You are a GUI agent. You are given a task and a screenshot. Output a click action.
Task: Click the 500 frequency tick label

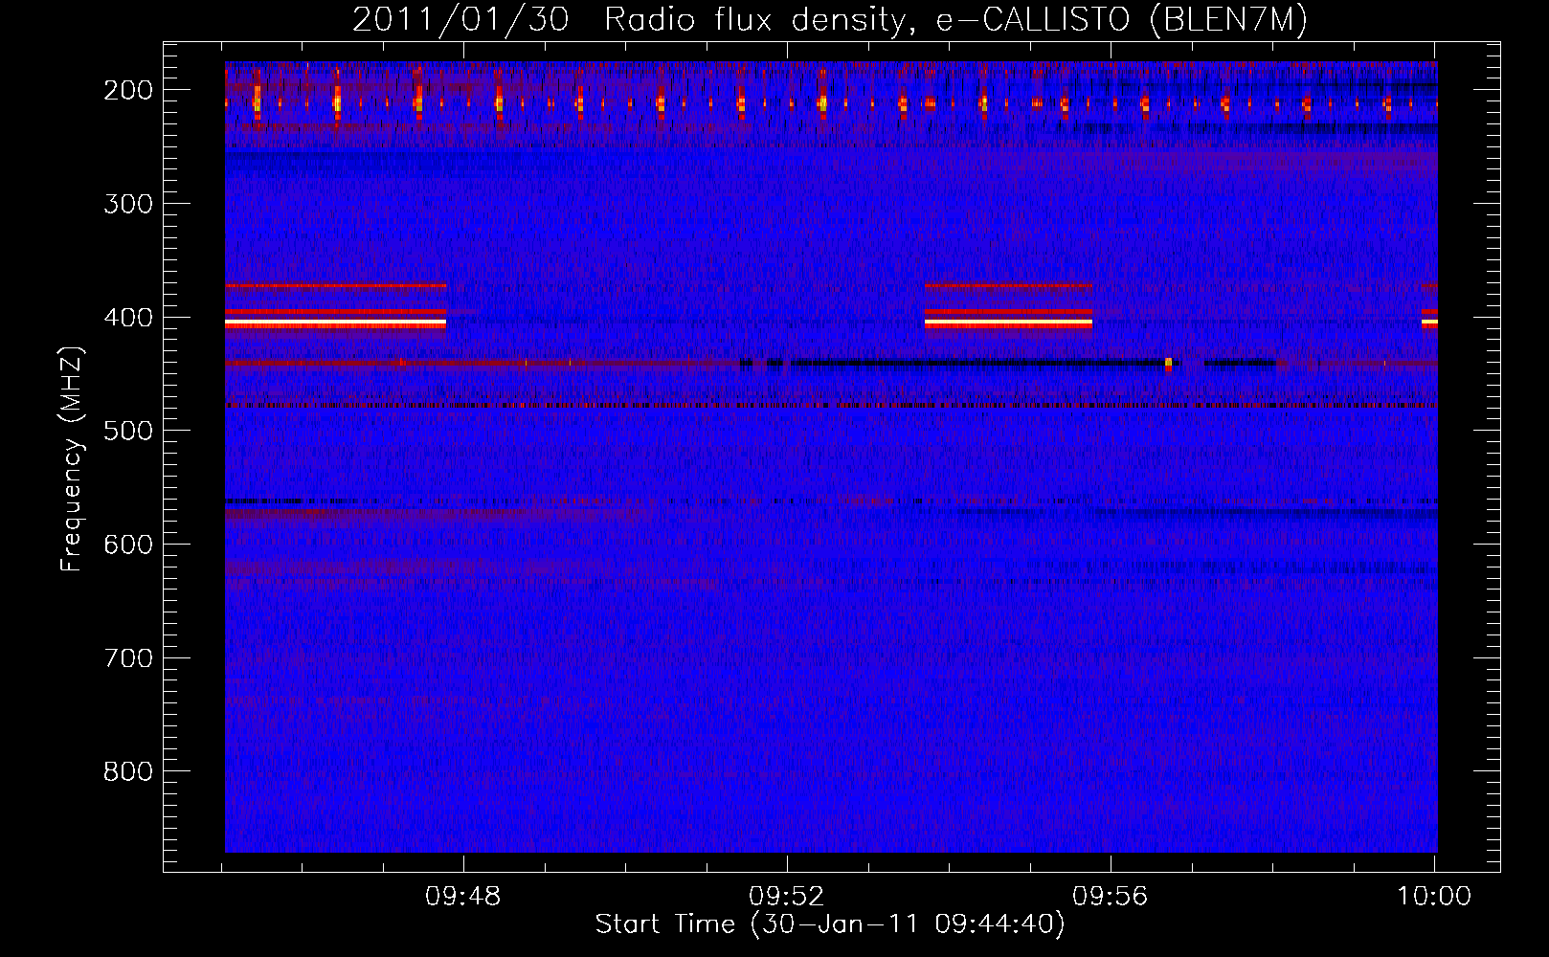127,432
